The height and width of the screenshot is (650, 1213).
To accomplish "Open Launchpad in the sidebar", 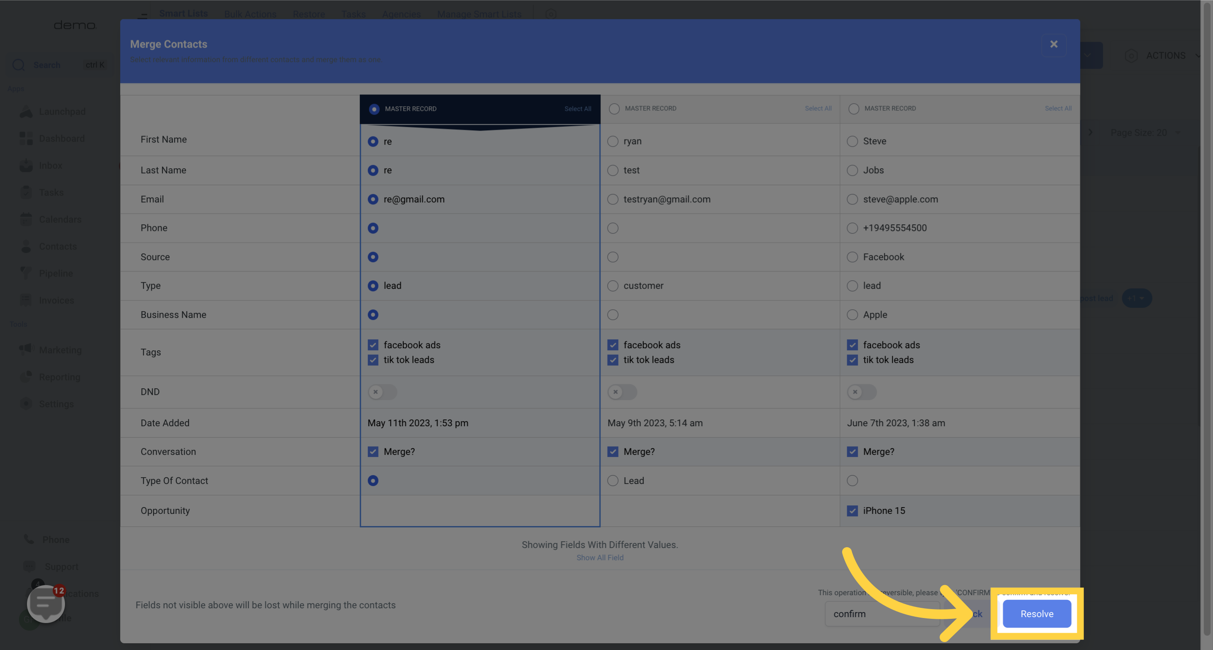I will 53,111.
